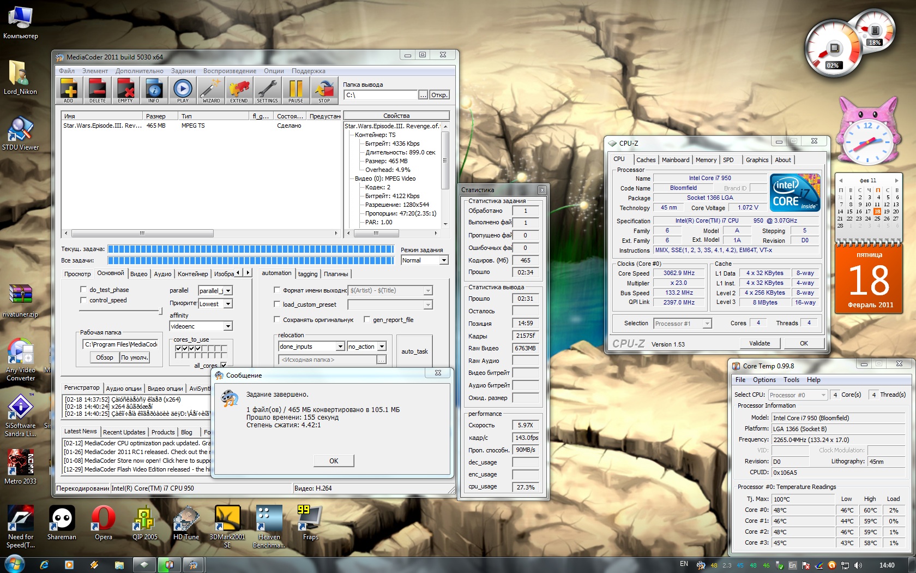Launch Shareman desktop icon

62,523
